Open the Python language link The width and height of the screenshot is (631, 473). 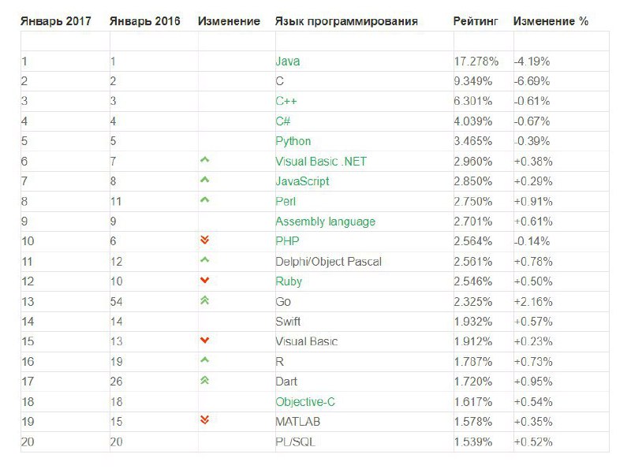(293, 141)
